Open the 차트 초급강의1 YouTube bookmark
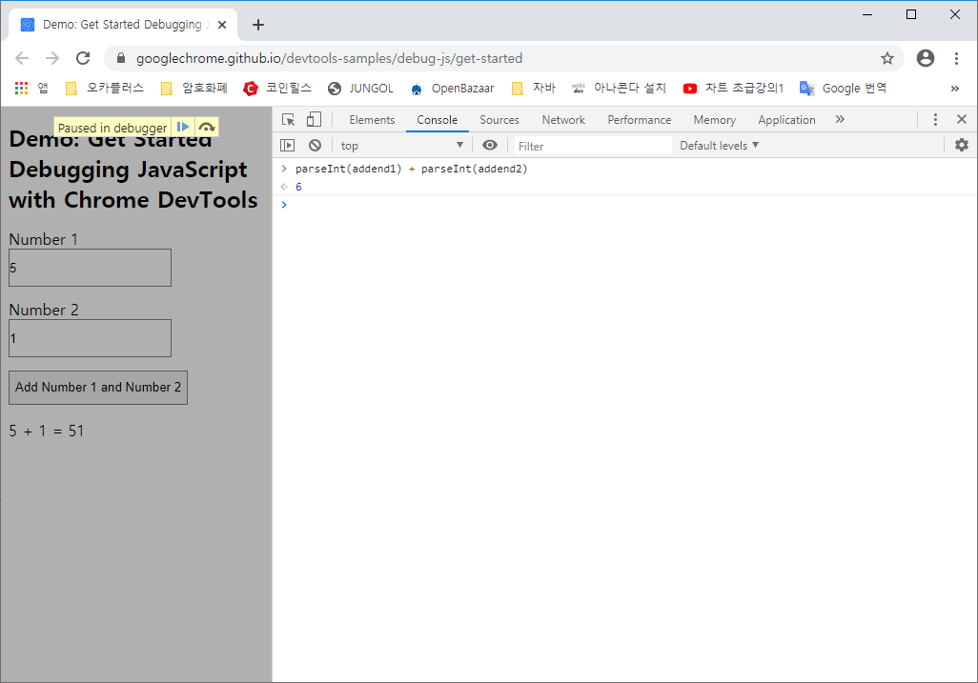Screen dimensions: 978x683 (x=733, y=89)
